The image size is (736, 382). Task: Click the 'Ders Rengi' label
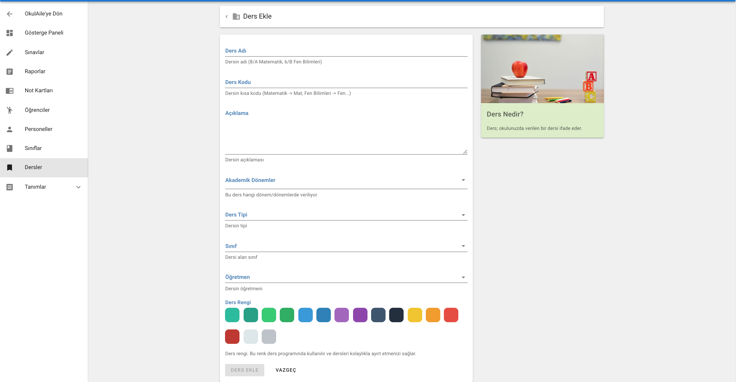click(x=238, y=302)
